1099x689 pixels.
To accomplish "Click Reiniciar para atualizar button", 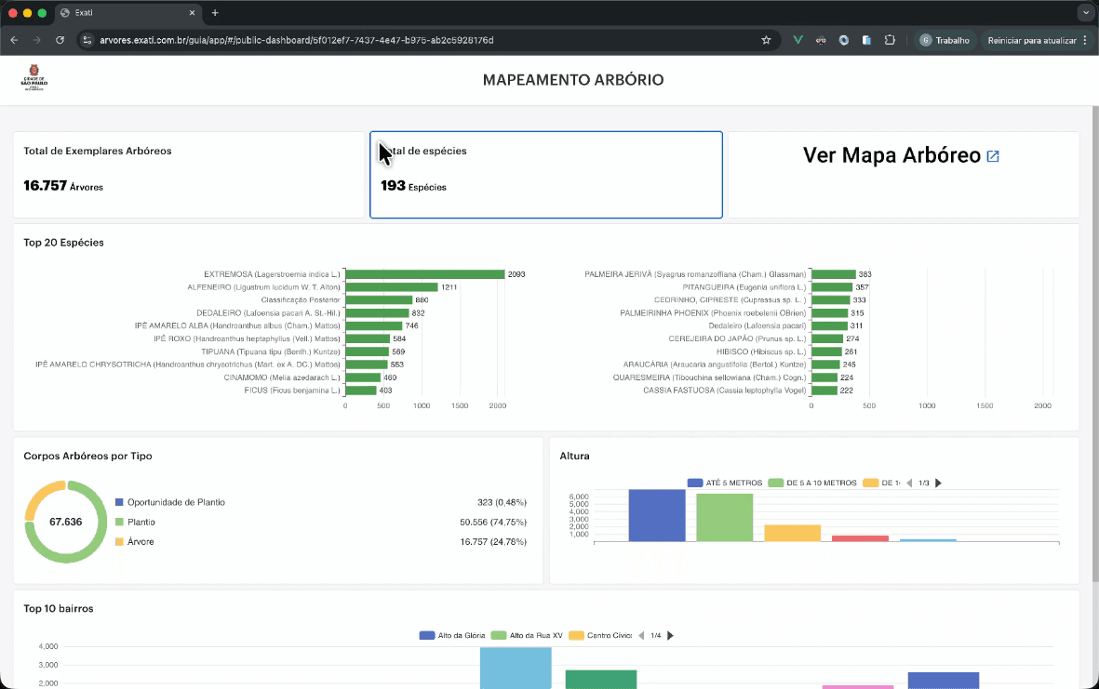I will 1032,41.
